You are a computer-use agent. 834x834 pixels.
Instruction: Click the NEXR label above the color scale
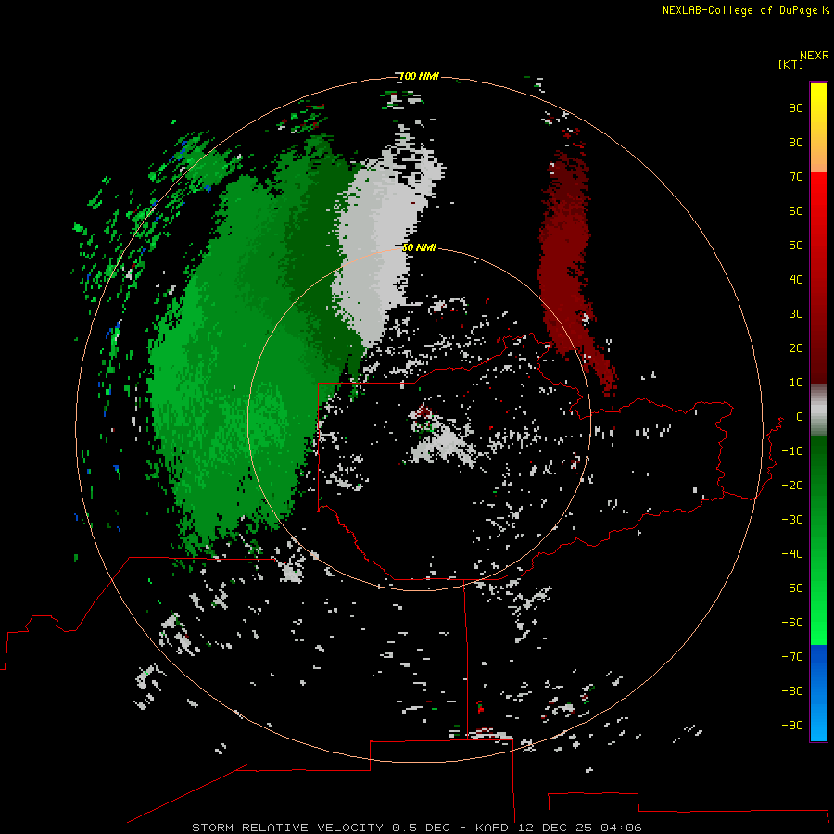pyautogui.click(x=814, y=55)
